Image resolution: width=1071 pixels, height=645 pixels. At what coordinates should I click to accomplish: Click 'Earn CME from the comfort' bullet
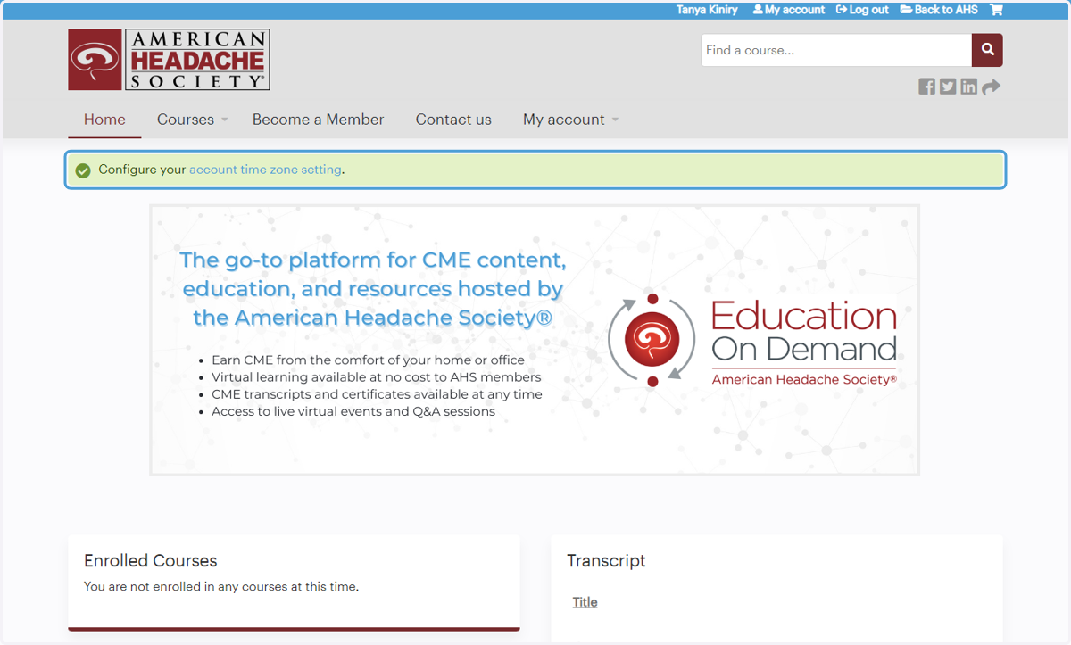tap(368, 360)
